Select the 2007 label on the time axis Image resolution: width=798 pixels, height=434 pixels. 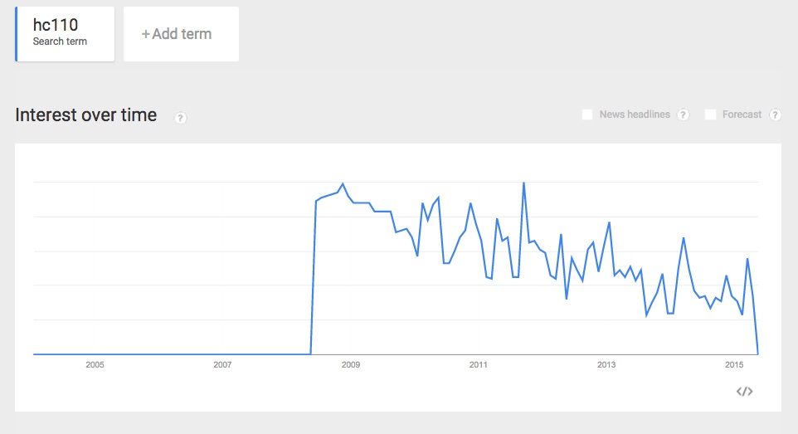click(x=222, y=365)
